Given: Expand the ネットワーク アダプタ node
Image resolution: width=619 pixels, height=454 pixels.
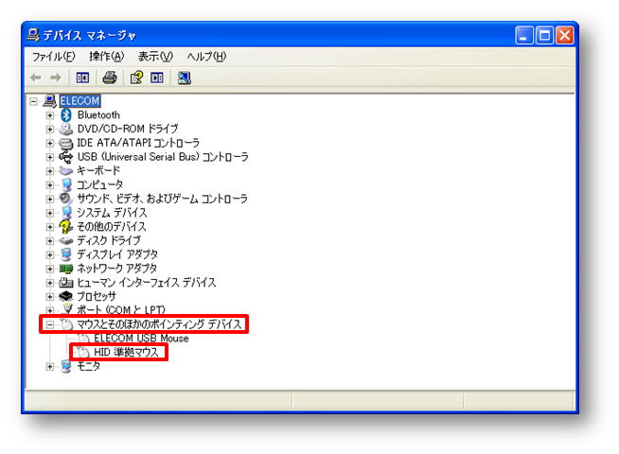Looking at the screenshot, I should click(x=50, y=269).
